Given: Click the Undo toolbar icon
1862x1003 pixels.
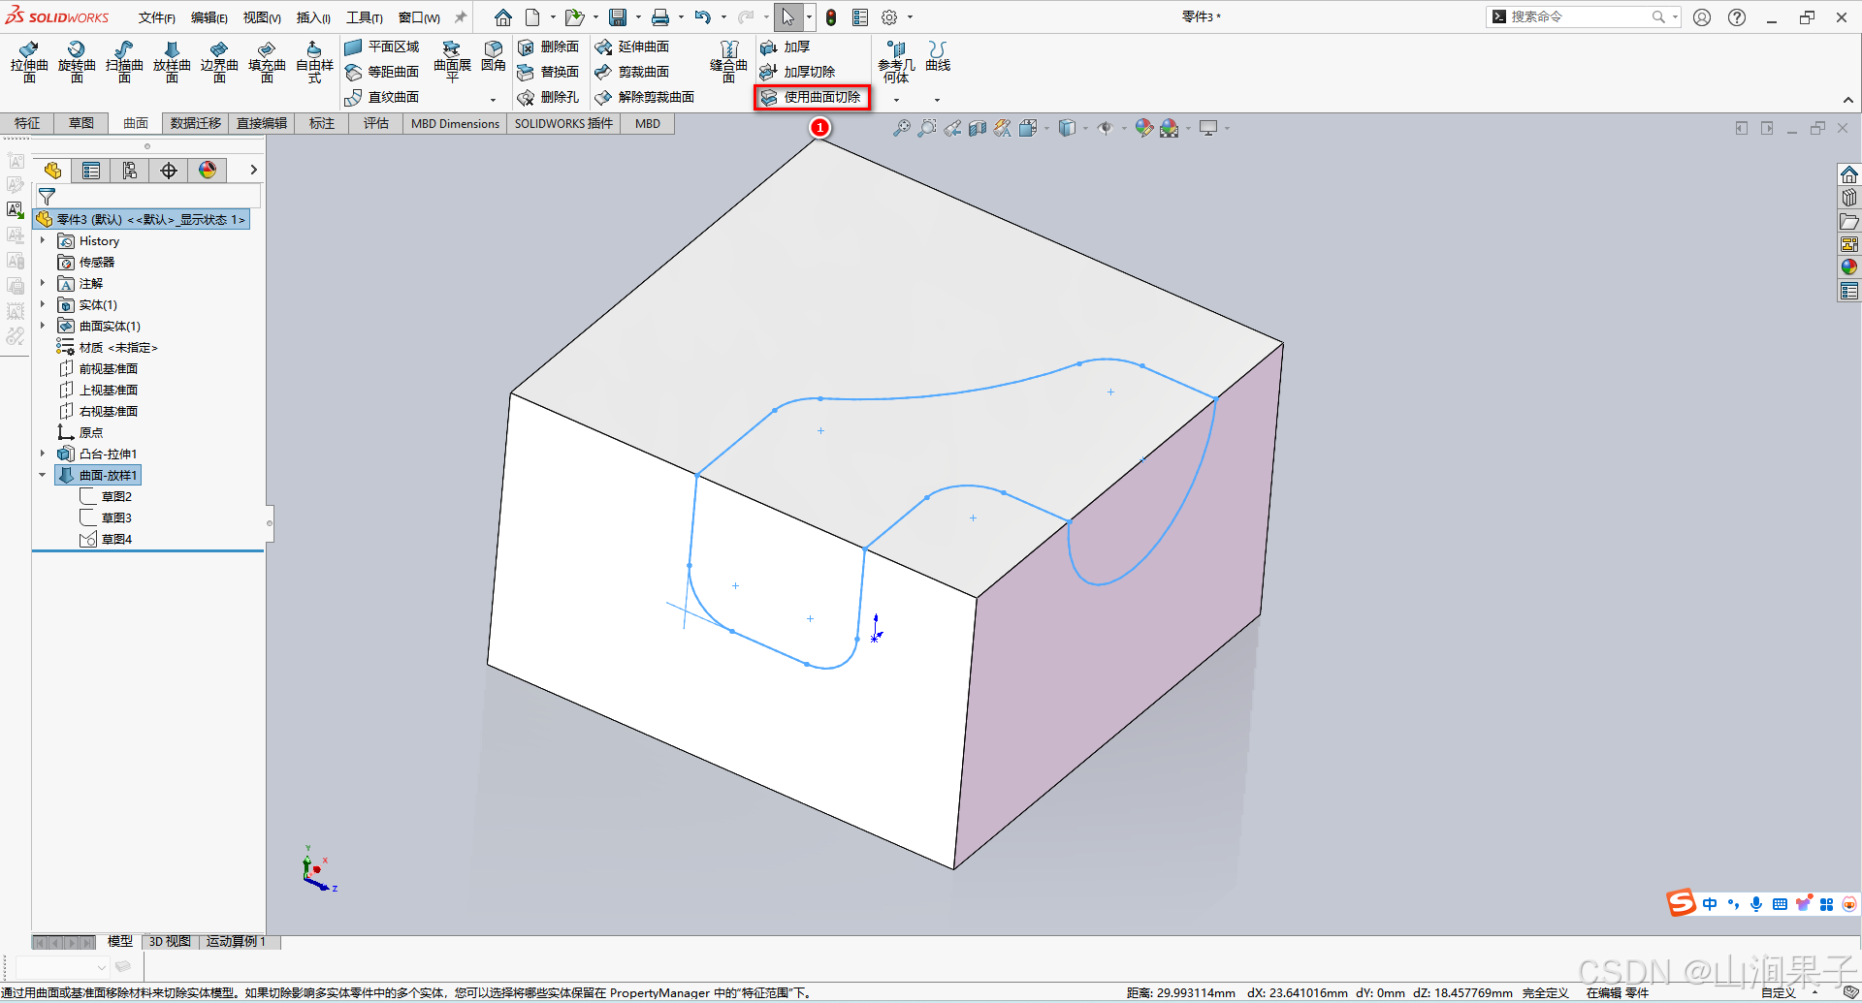Looking at the screenshot, I should click(703, 17).
